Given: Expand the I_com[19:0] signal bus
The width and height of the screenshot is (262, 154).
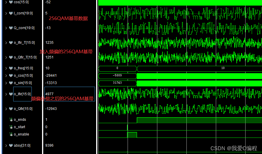Looking at the screenshot, I should coord(6,13).
